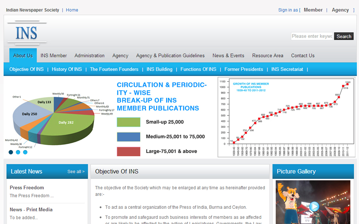The width and height of the screenshot is (359, 224).
Task: Click the green Small-up 25,000 legend swatch
Action: [128, 122]
